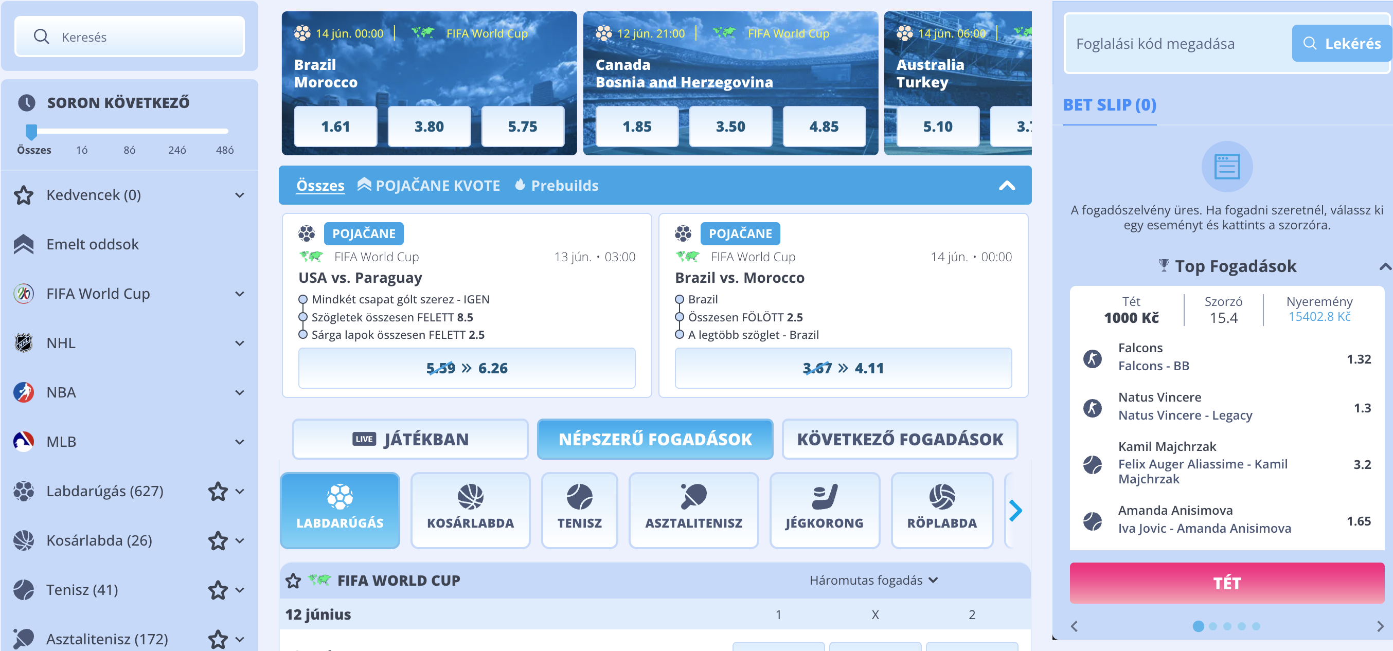Select the Jégkorong sport icon tile
The image size is (1393, 651).
(824, 510)
